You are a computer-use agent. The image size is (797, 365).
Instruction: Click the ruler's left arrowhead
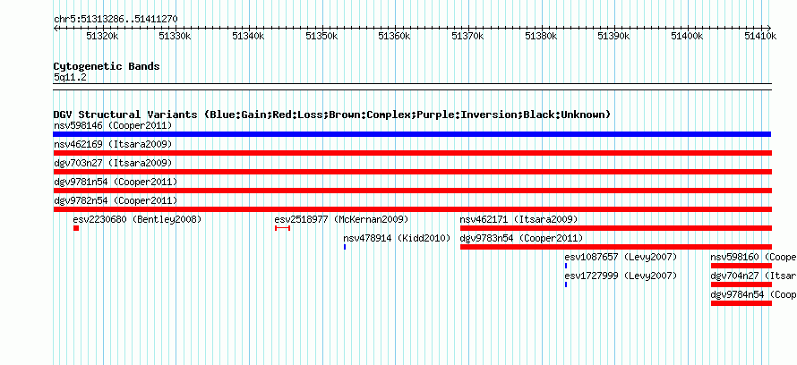(56, 28)
